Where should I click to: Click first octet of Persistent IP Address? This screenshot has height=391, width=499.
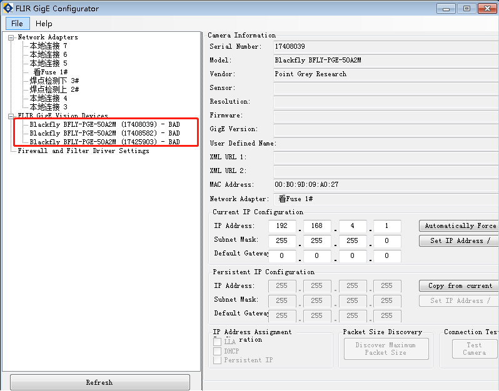click(282, 286)
